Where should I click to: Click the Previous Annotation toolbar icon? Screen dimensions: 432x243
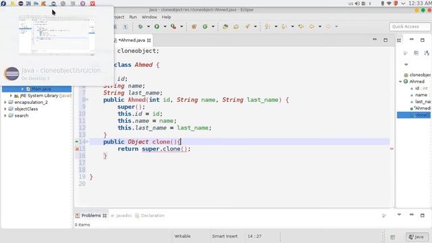(283, 26)
